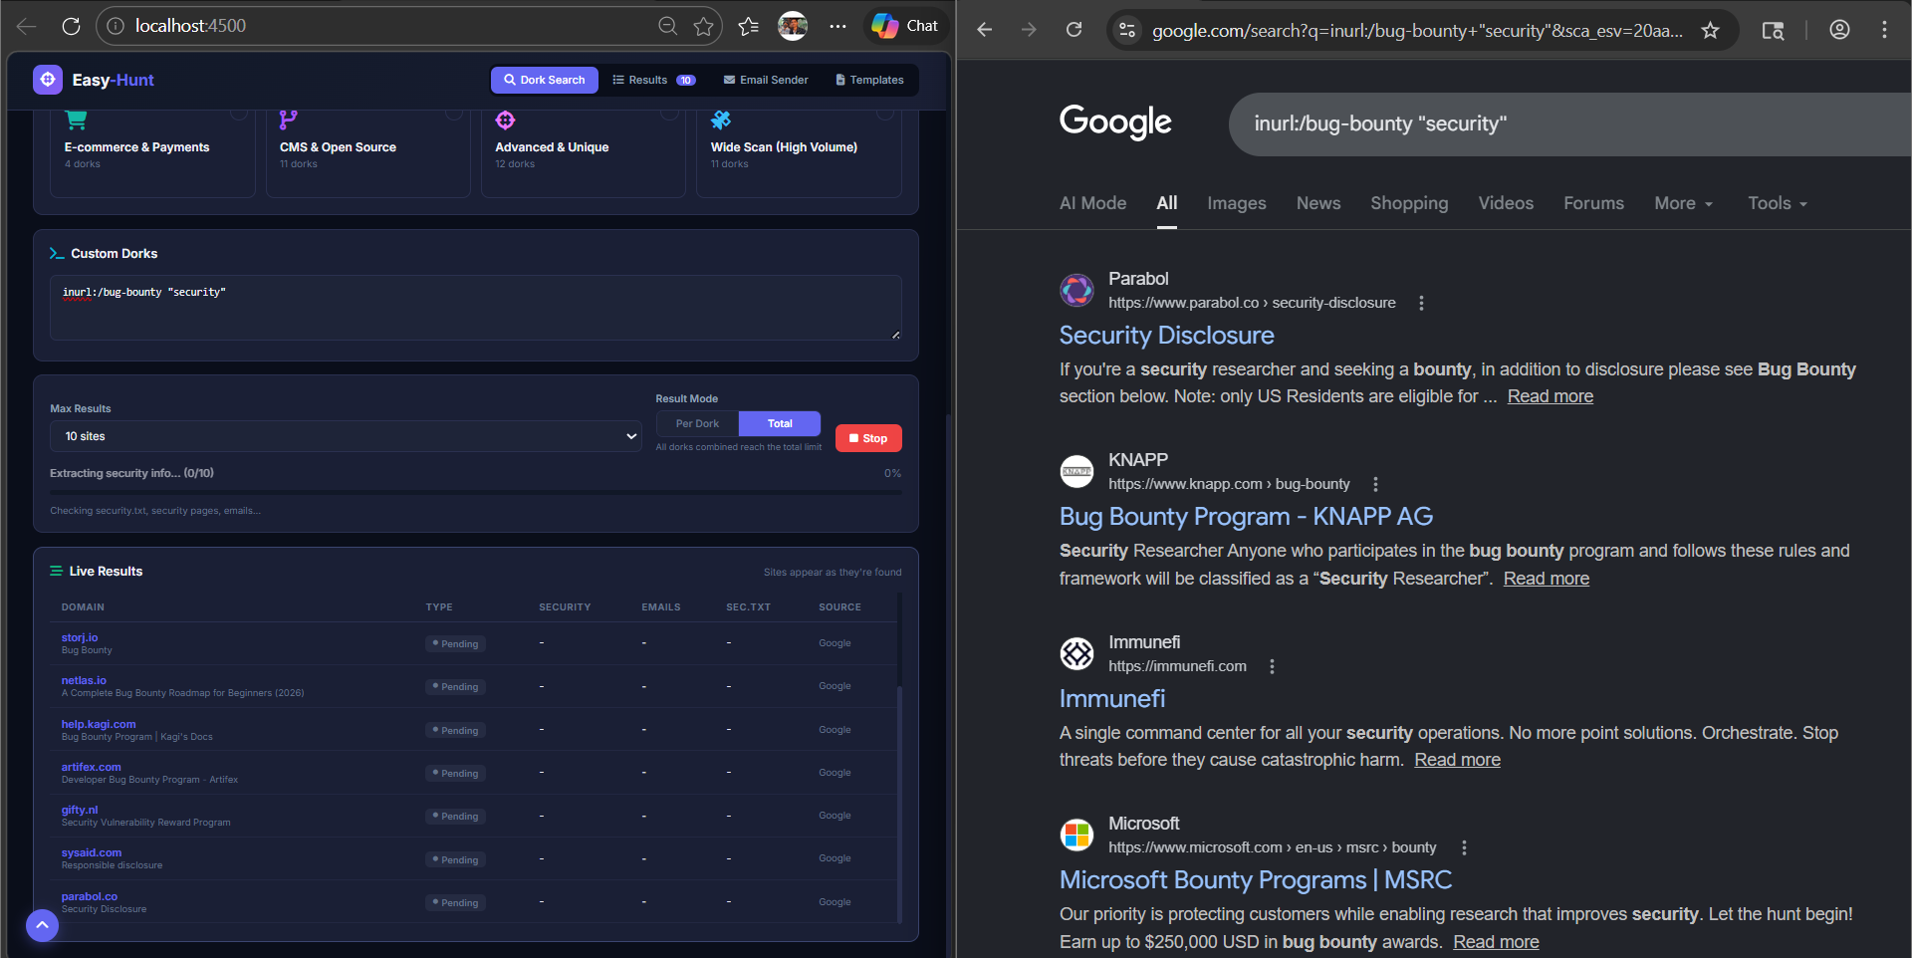Expand the Google Tools dropdown
This screenshot has height=958, width=1912.
pyautogui.click(x=1777, y=203)
